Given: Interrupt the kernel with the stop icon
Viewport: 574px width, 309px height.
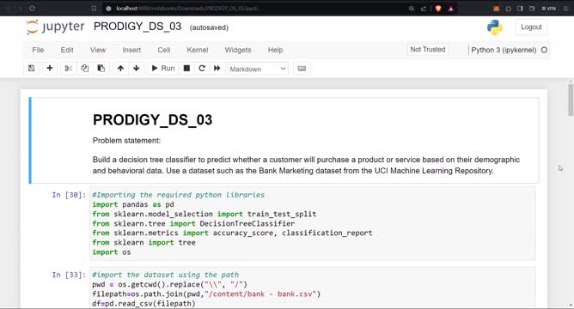Looking at the screenshot, I should pyautogui.click(x=186, y=69).
